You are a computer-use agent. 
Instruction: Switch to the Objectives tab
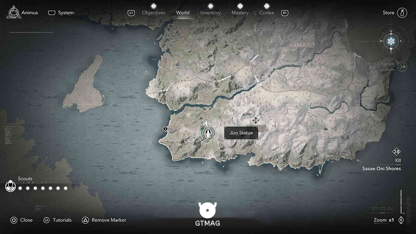click(154, 12)
